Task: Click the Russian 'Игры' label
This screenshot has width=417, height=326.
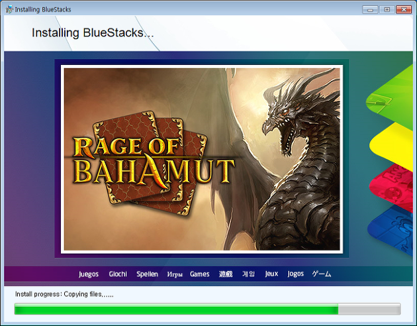Action: pyautogui.click(x=175, y=274)
